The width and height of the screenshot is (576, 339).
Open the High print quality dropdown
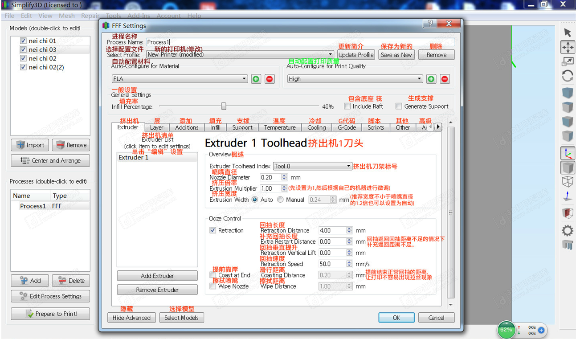355,79
